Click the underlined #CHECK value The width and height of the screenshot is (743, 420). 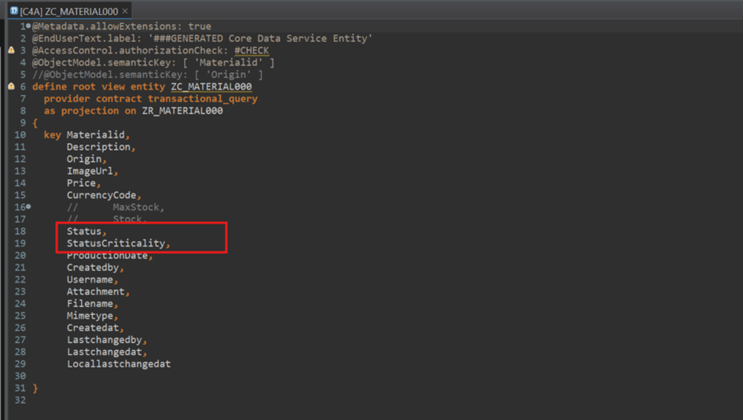coord(252,50)
